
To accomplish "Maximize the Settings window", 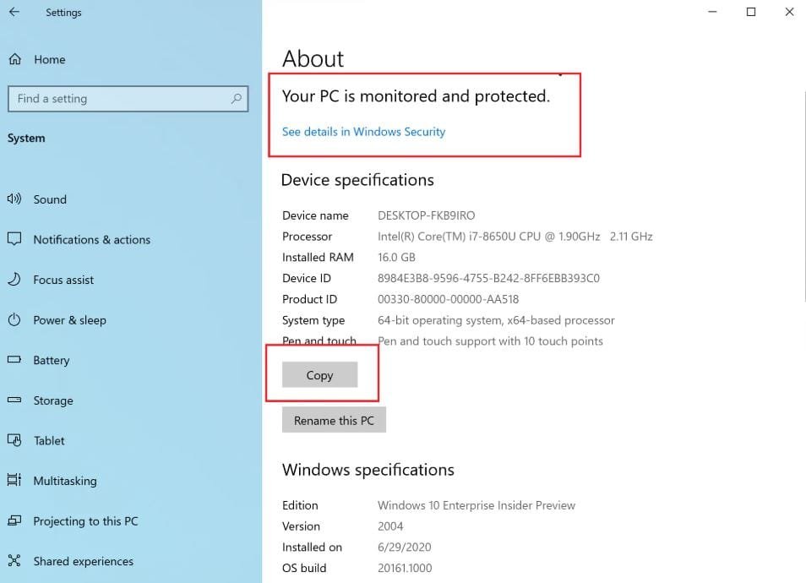I will 751,12.
